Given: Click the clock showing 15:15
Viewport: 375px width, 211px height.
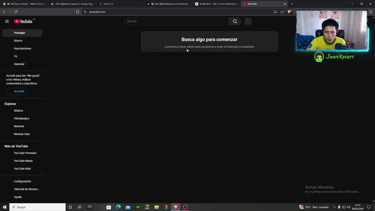Looking at the screenshot, I should (358, 207).
